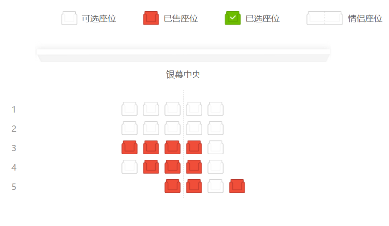
Task: Click the first sold seat in row 3
Action: point(130,147)
